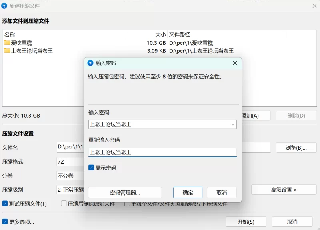Open the 分卷 不分卷 dropdown
320x230 pixels.
tap(70, 176)
